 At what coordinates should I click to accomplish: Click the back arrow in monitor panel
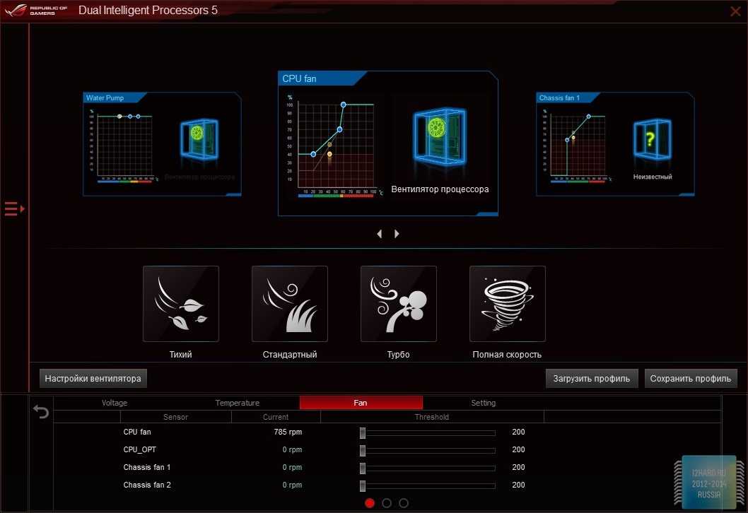[x=42, y=412]
